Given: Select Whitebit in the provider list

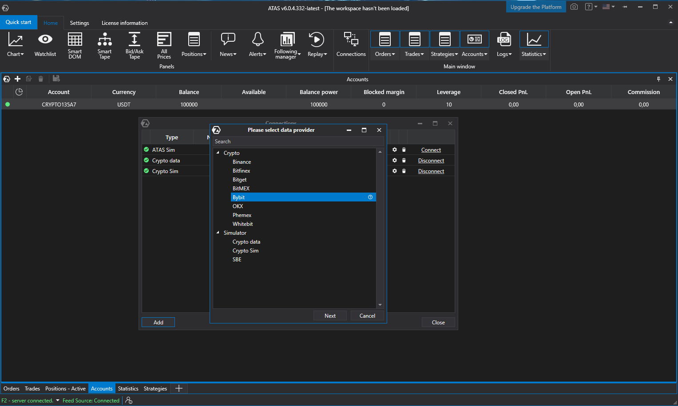Looking at the screenshot, I should click(243, 224).
